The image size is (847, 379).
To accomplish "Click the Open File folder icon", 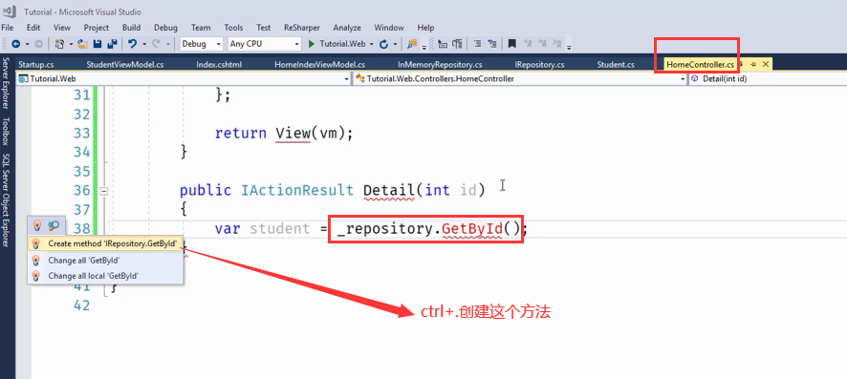I will point(82,44).
